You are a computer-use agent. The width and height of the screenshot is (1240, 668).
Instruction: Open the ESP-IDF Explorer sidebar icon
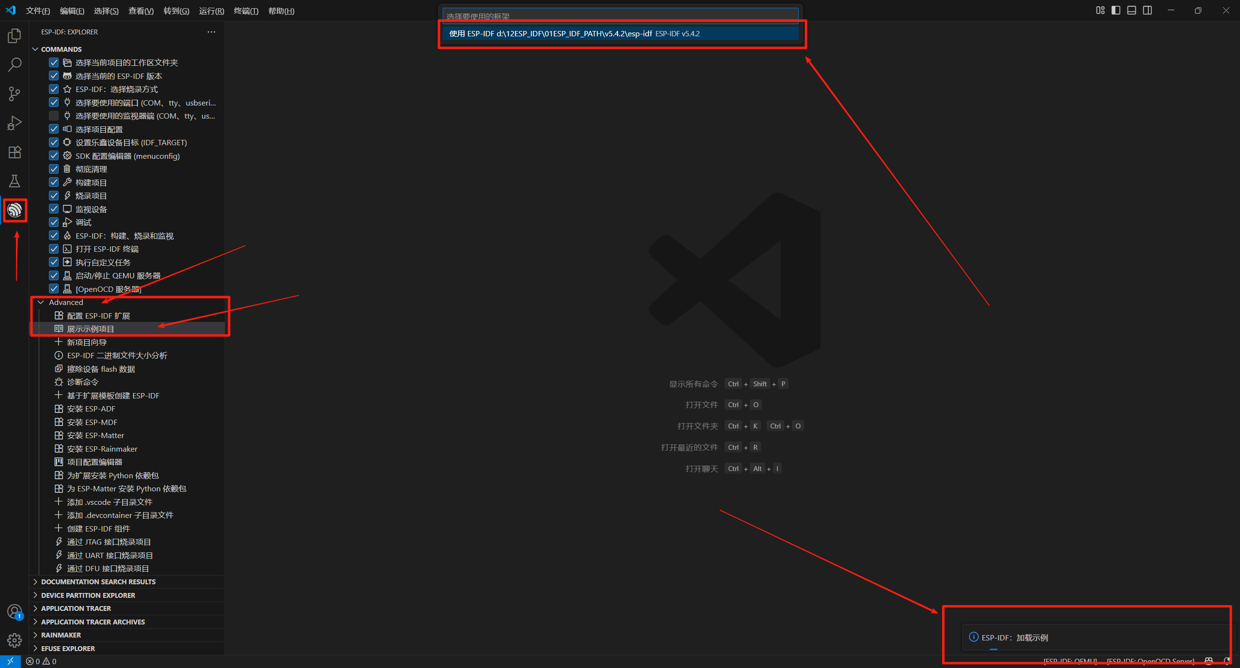click(x=15, y=210)
